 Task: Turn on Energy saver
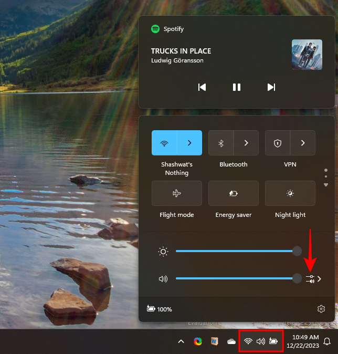(234, 193)
